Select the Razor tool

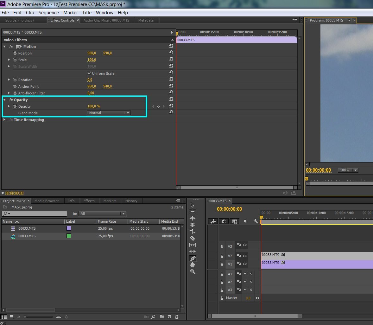coord(193,238)
